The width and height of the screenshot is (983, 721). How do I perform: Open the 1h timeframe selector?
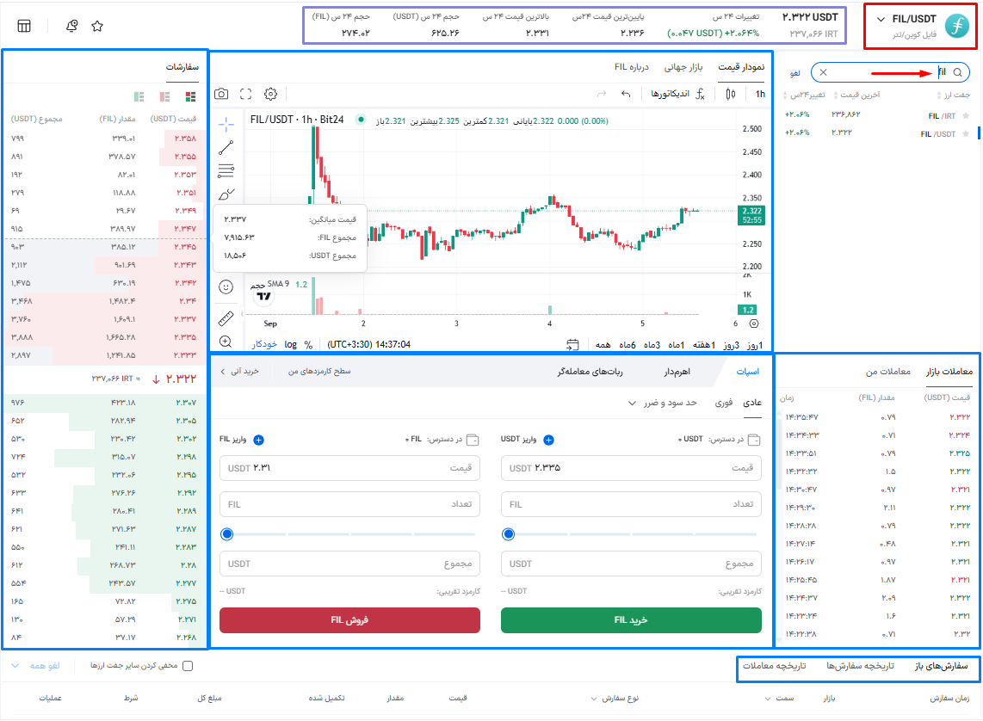click(760, 94)
